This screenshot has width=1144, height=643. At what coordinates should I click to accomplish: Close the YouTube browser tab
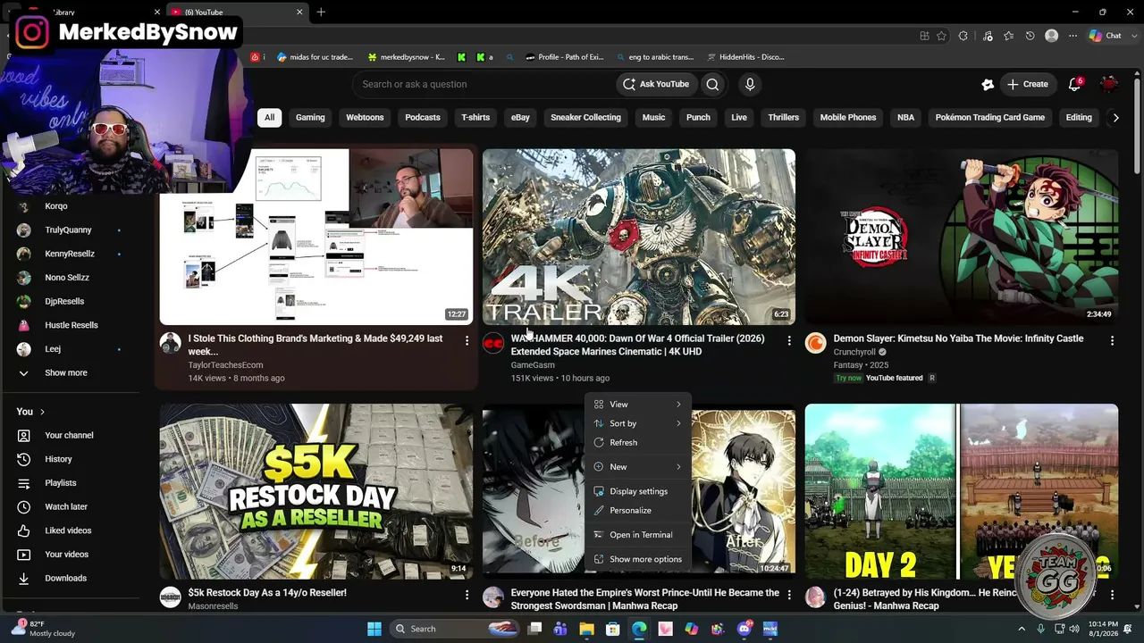click(x=299, y=12)
